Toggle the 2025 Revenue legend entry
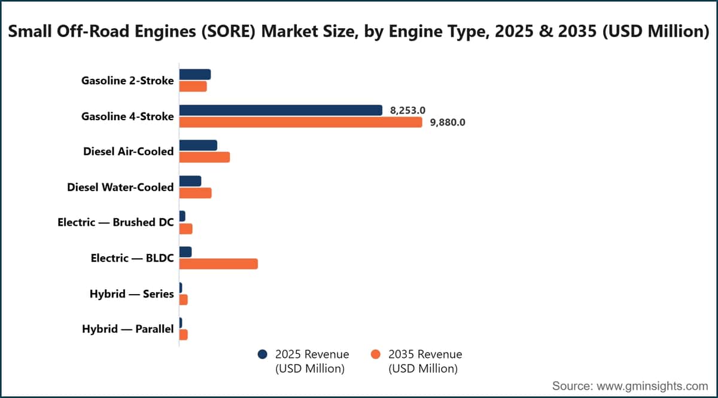 (304, 361)
